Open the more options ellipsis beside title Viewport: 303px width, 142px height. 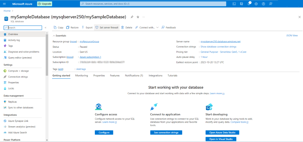tap(144, 17)
